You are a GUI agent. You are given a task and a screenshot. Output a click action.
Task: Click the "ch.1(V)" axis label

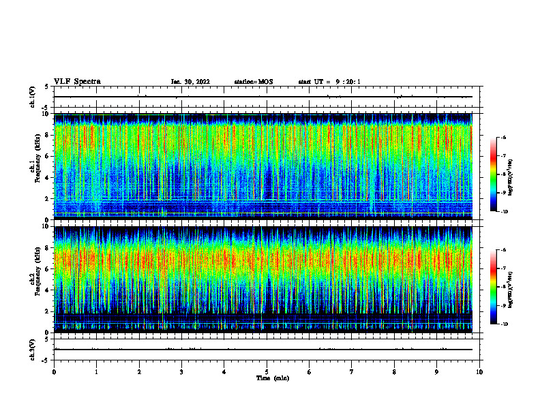pyautogui.click(x=32, y=97)
